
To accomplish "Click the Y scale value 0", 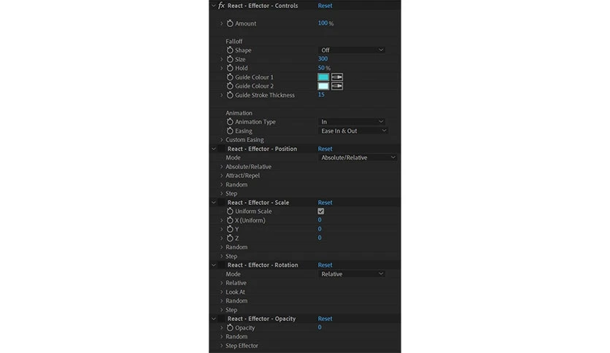I will pos(320,228).
